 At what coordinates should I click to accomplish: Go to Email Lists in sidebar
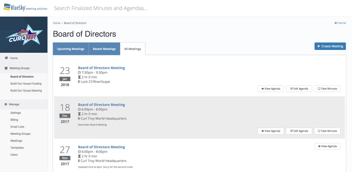coord(17,127)
